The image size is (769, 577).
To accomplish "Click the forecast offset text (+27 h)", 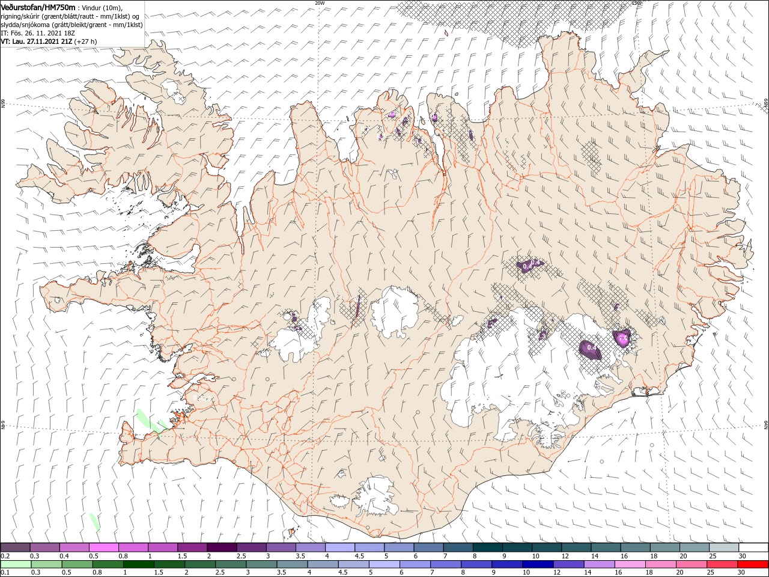I will (86, 41).
